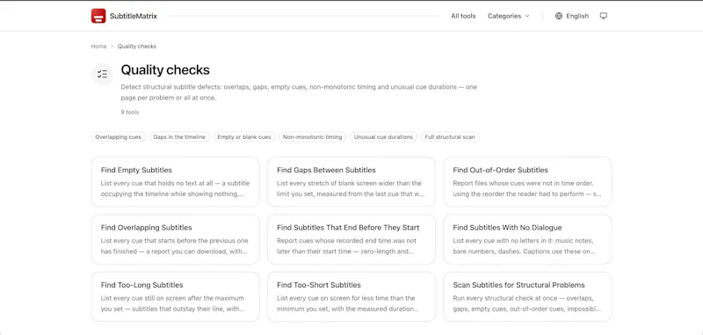Image resolution: width=703 pixels, height=335 pixels.
Task: Click the SubtitleMatrix red logo icon
Action: (x=98, y=16)
